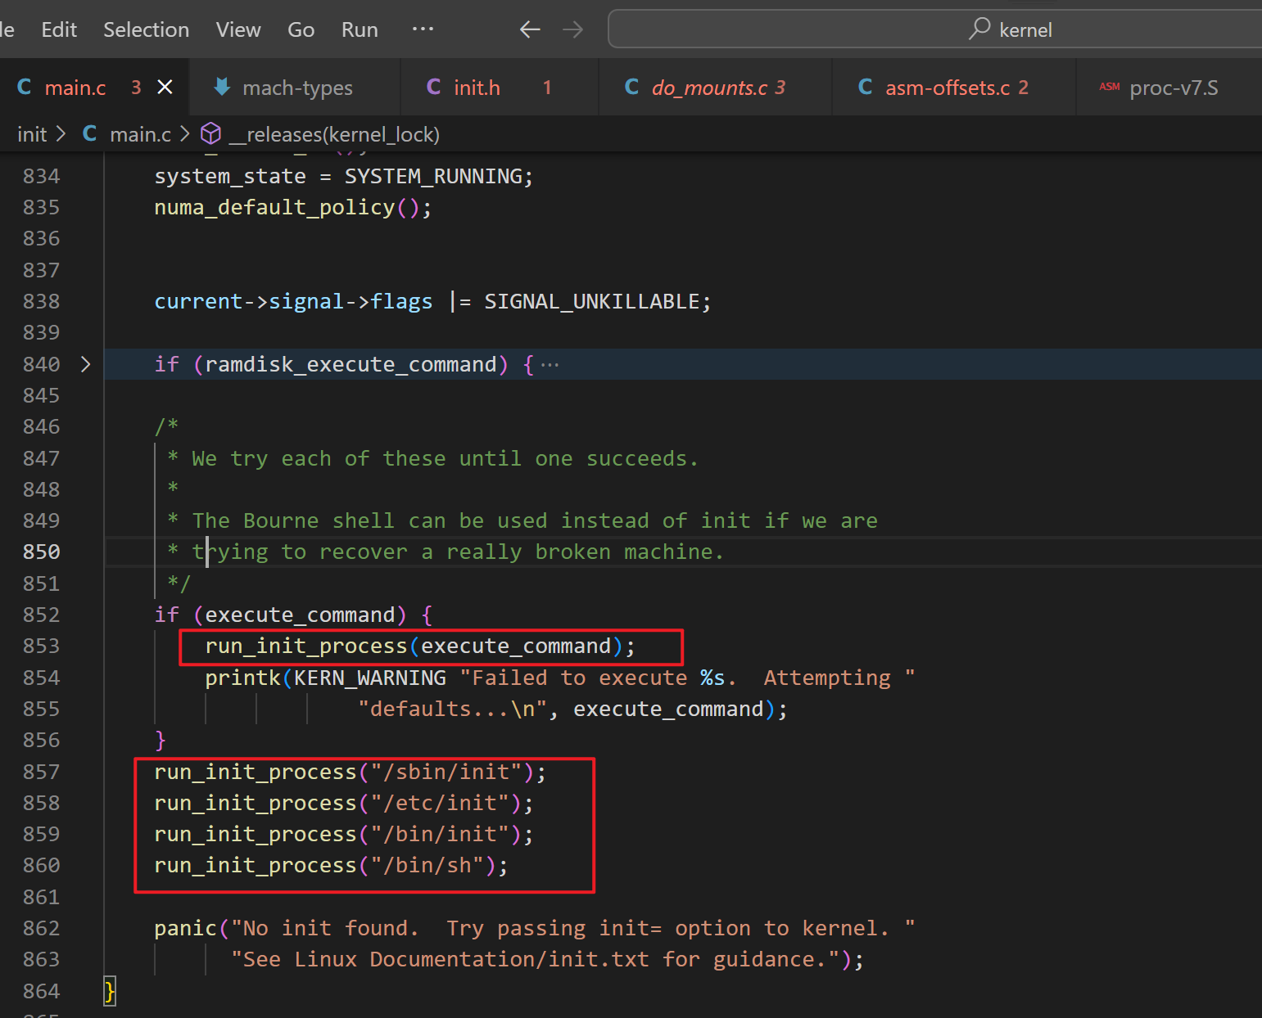Expand the folded block at line 840
This screenshot has height=1018, width=1262.
86,364
